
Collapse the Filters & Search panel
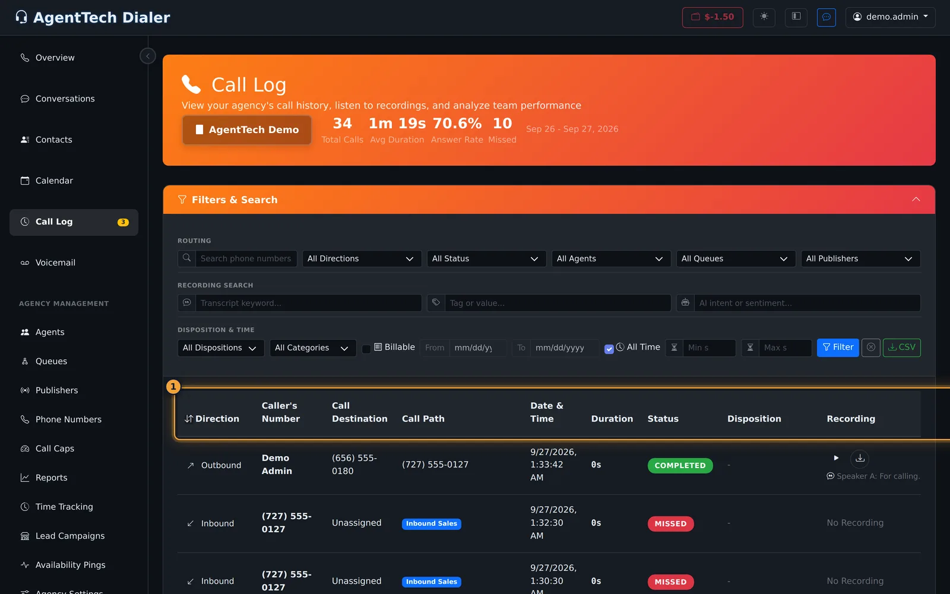point(916,200)
